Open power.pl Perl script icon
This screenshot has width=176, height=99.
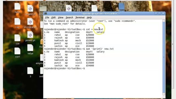(30, 35)
